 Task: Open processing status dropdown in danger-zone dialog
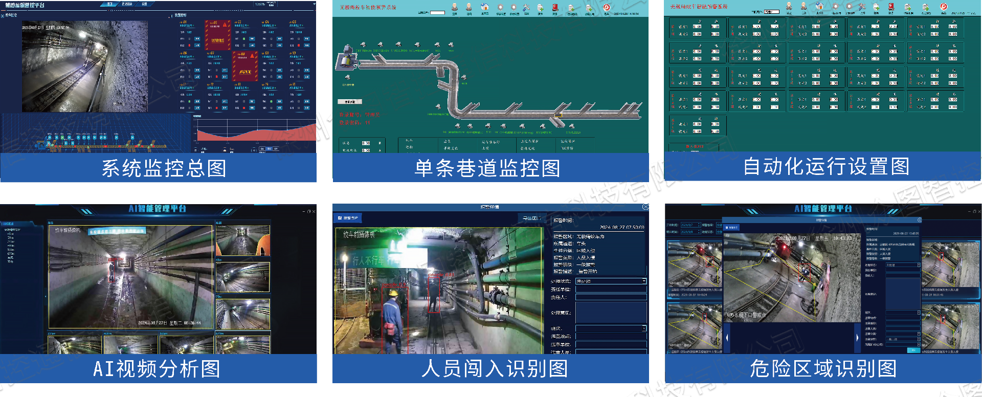click(x=919, y=265)
